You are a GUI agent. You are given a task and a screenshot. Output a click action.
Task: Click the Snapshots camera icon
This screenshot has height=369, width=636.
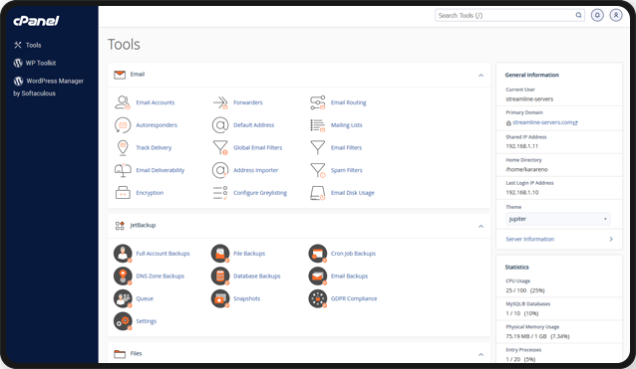coord(220,299)
